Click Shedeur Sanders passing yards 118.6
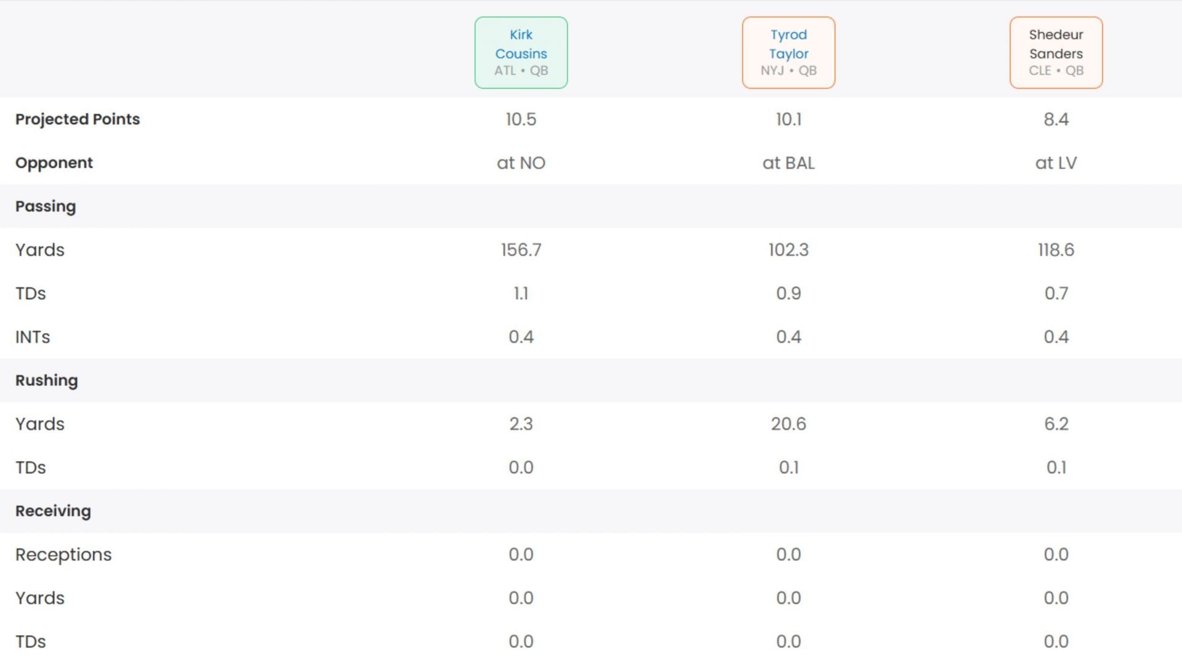Screen dimensions: 1182x672 tap(1056, 250)
